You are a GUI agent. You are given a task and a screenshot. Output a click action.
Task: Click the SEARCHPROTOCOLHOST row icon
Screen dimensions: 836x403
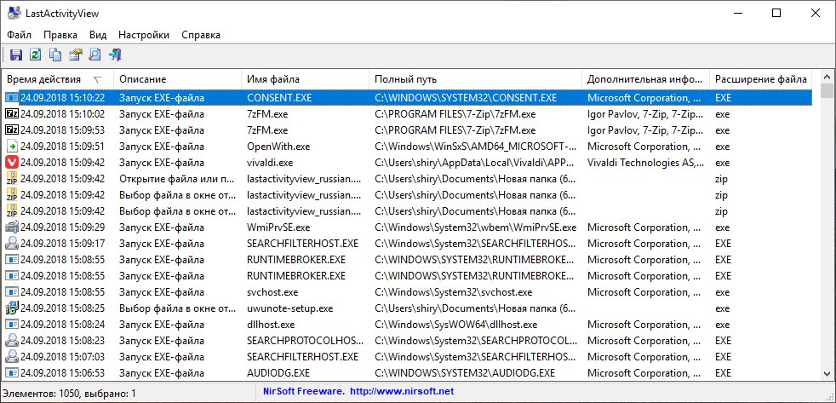pyautogui.click(x=12, y=341)
